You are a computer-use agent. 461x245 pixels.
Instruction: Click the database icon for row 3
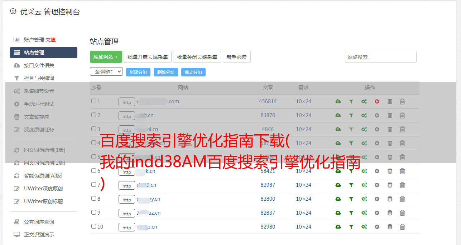[390, 129]
